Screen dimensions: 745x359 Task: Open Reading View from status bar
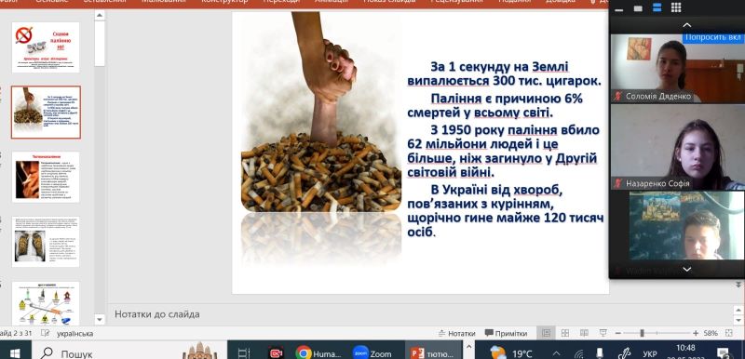pyautogui.click(x=584, y=333)
